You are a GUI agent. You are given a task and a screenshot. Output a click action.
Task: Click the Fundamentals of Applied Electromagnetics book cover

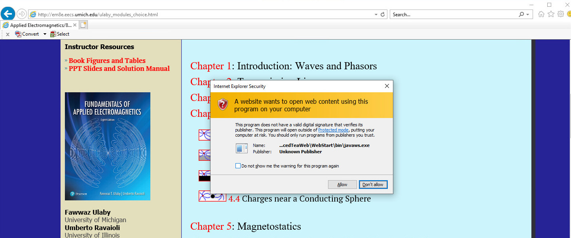[108, 146]
